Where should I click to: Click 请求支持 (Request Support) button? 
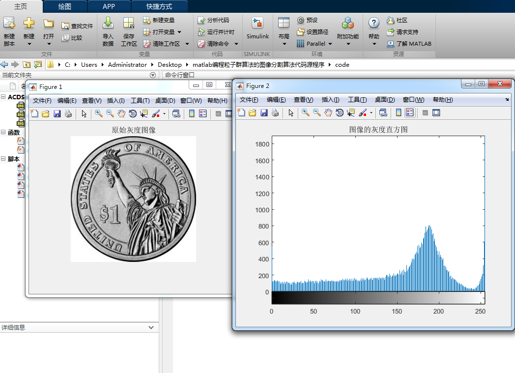[402, 32]
